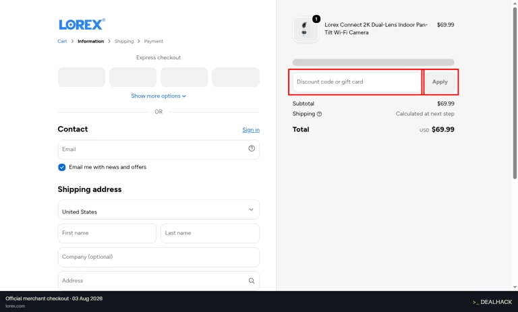Click the fourth express checkout button
The width and height of the screenshot is (518, 312).
click(236, 77)
